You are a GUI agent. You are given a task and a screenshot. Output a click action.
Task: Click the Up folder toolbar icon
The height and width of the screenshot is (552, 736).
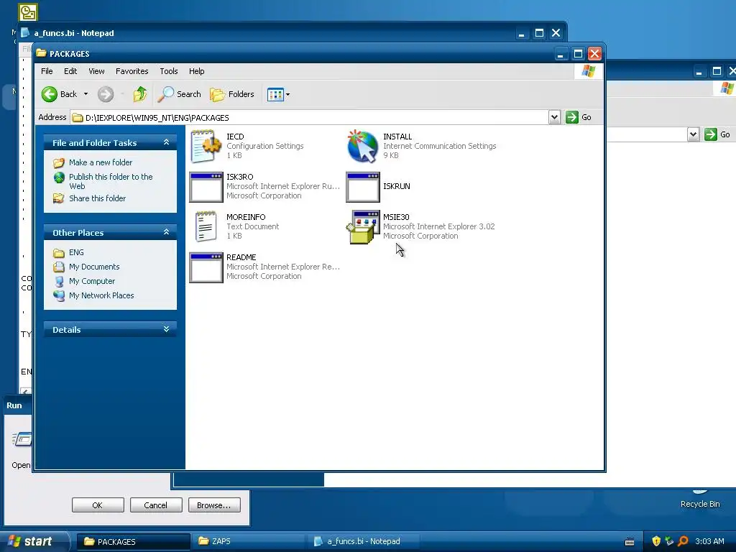(x=139, y=94)
